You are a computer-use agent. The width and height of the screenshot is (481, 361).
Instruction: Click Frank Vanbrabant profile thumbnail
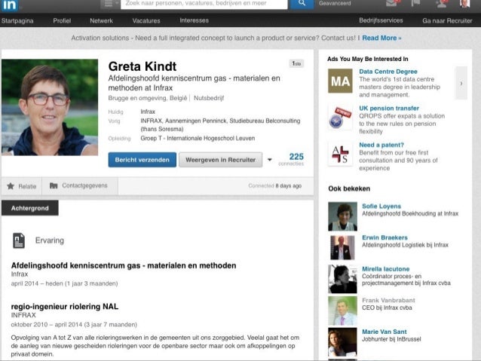click(342, 311)
